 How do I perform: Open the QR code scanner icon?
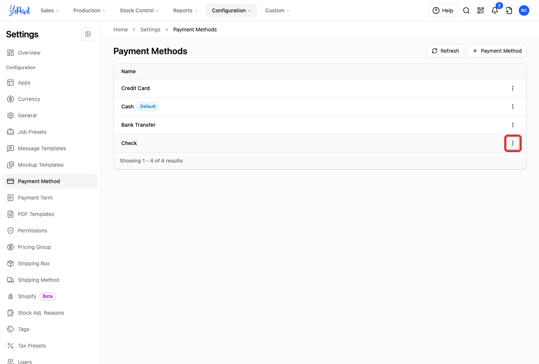tap(481, 10)
